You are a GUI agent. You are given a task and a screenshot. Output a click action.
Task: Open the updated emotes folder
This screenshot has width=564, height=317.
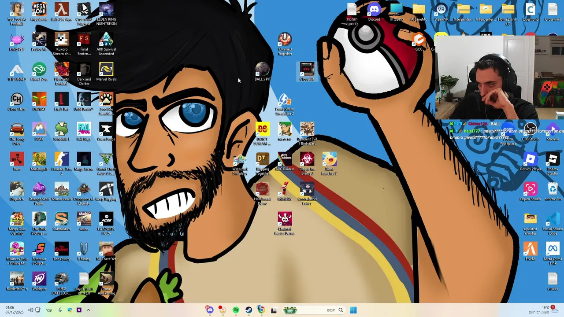pyautogui.click(x=531, y=224)
